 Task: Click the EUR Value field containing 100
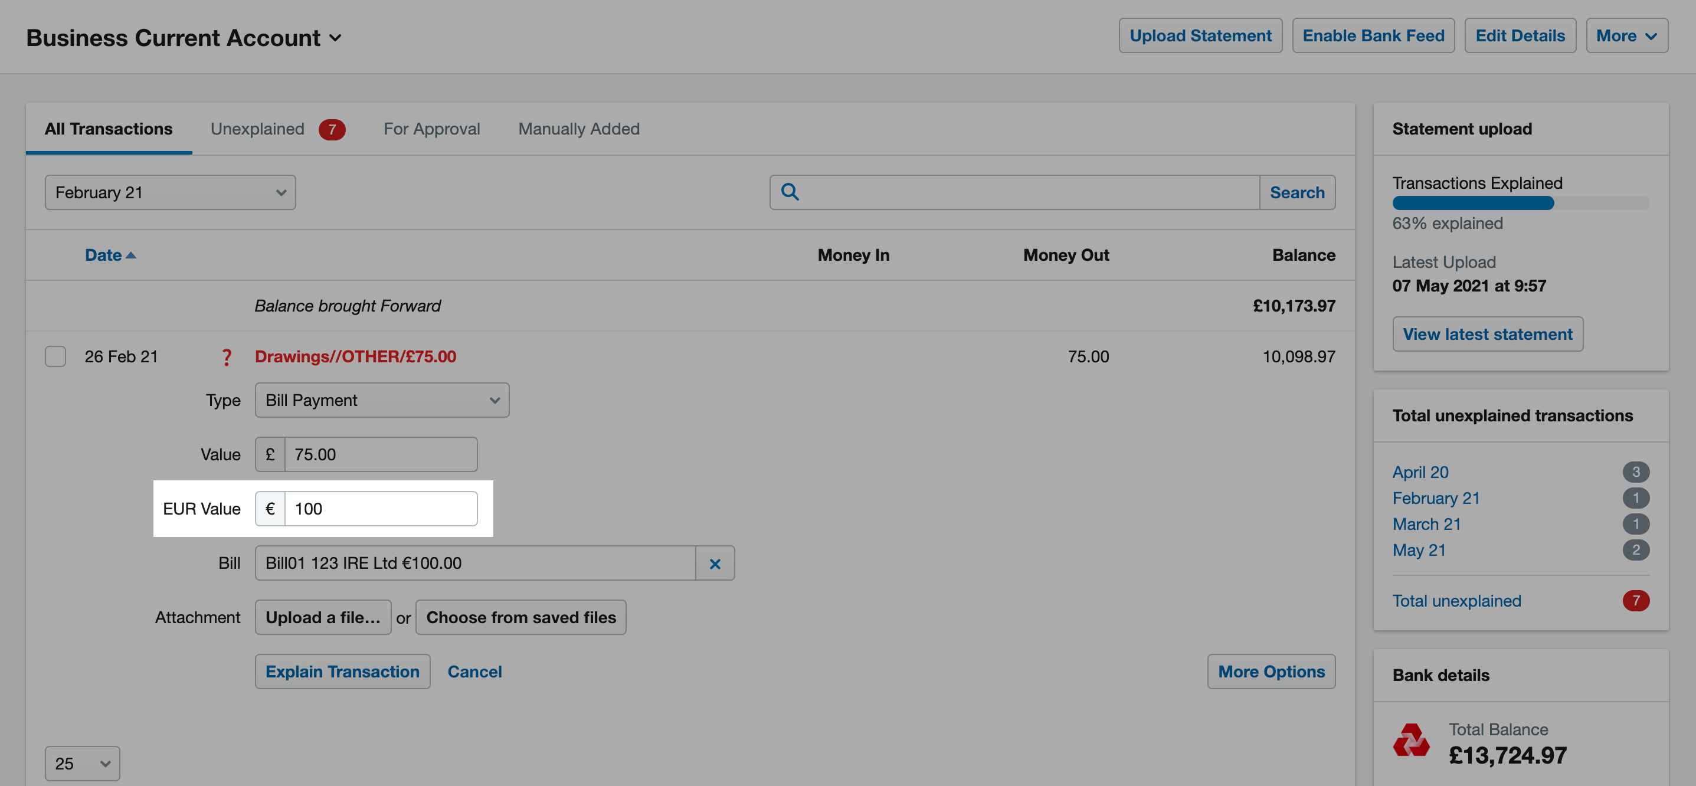[381, 509]
